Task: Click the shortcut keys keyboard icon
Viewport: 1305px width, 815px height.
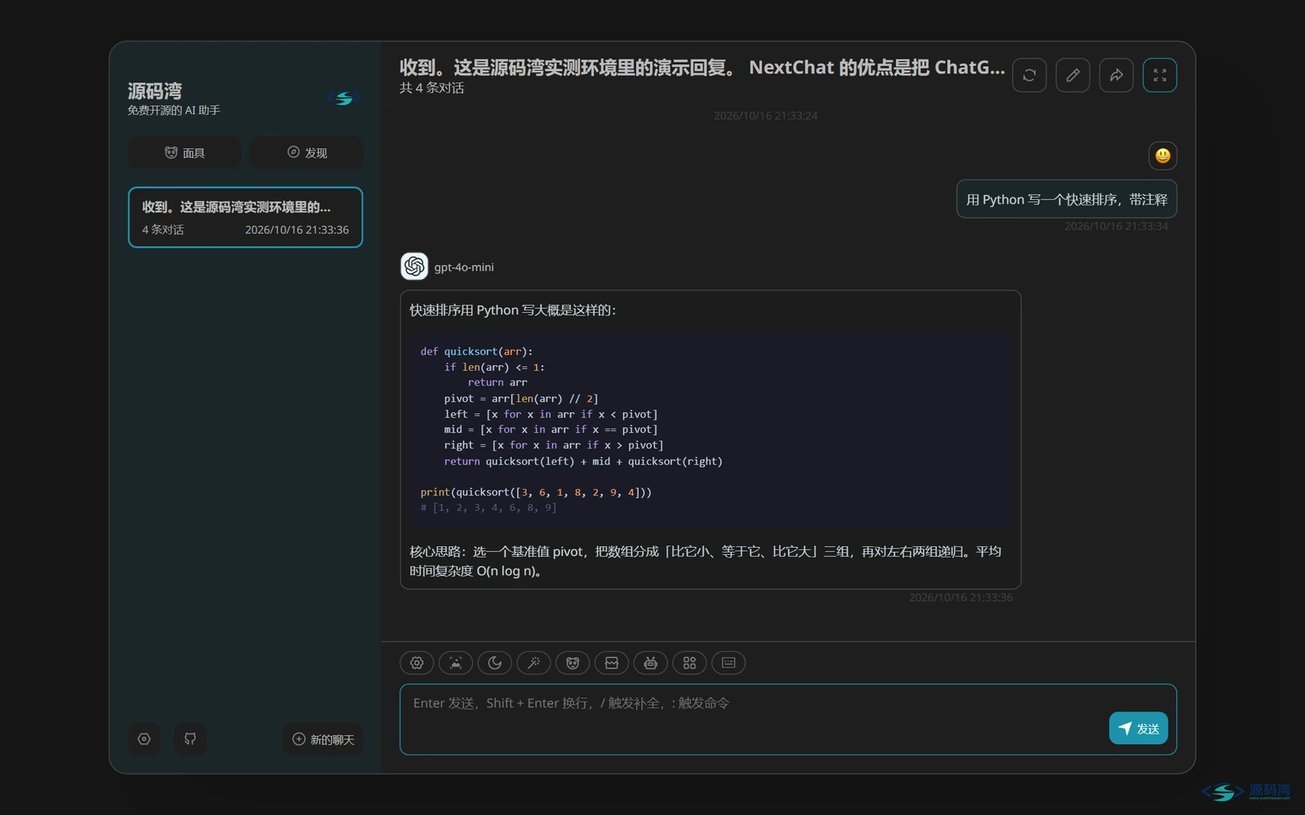Action: coord(728,663)
